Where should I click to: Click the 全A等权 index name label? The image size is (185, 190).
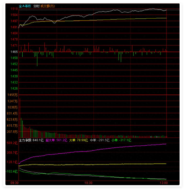(x=25, y=6)
